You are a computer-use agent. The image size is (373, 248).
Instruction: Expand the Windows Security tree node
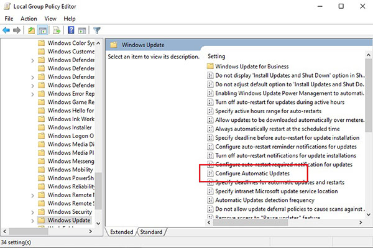32,213
